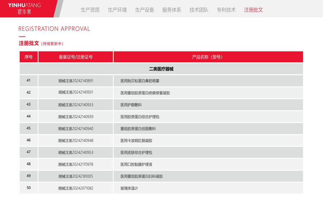323x198 pixels.
Task: Click 医用卡波姆肛肠凝胶 in the table
Action: [x=136, y=141]
